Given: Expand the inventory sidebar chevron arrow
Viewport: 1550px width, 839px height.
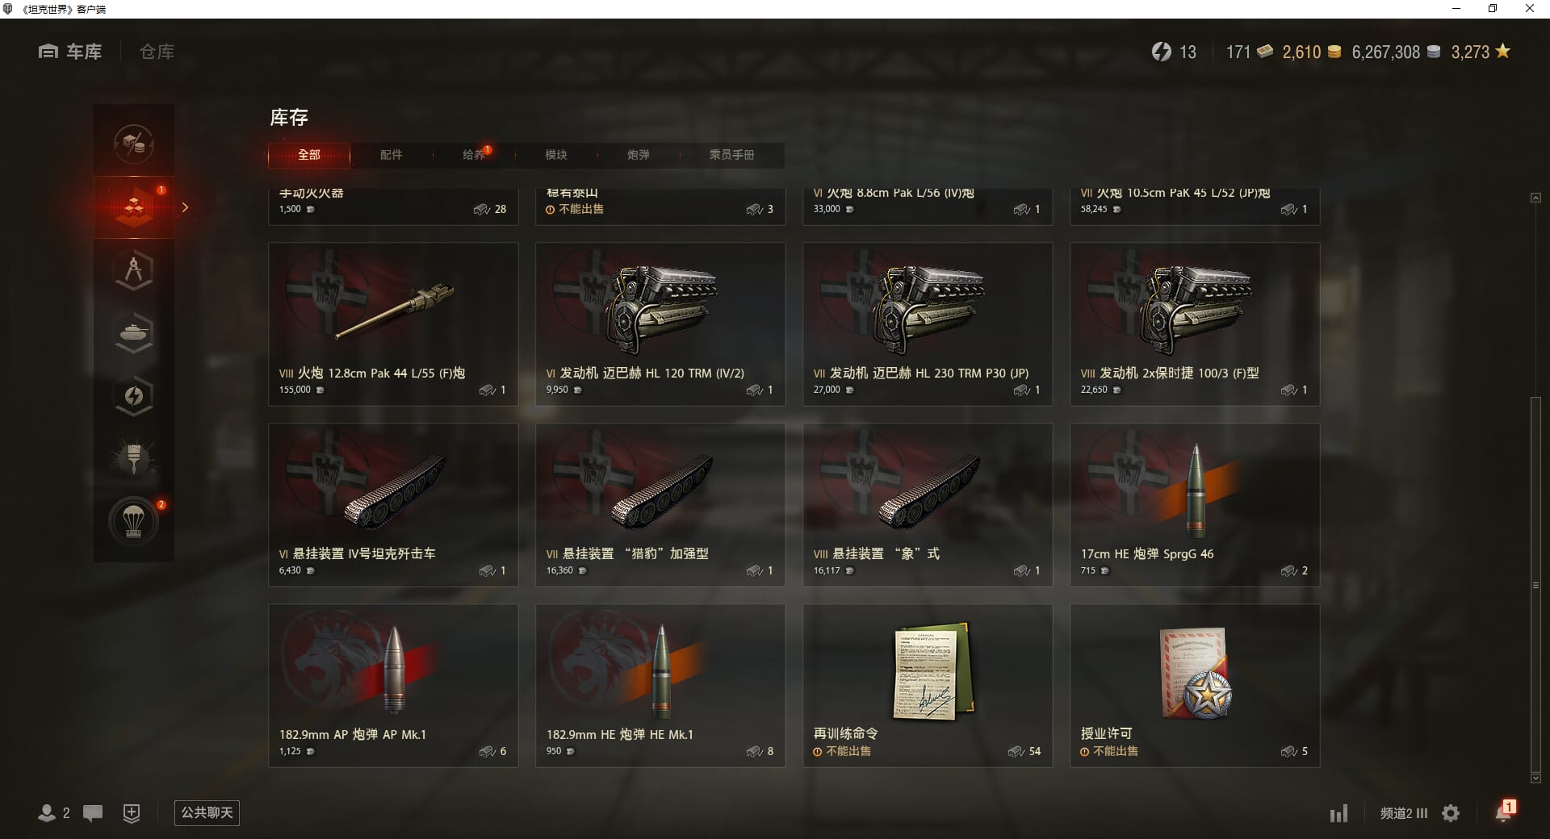Looking at the screenshot, I should tap(185, 207).
